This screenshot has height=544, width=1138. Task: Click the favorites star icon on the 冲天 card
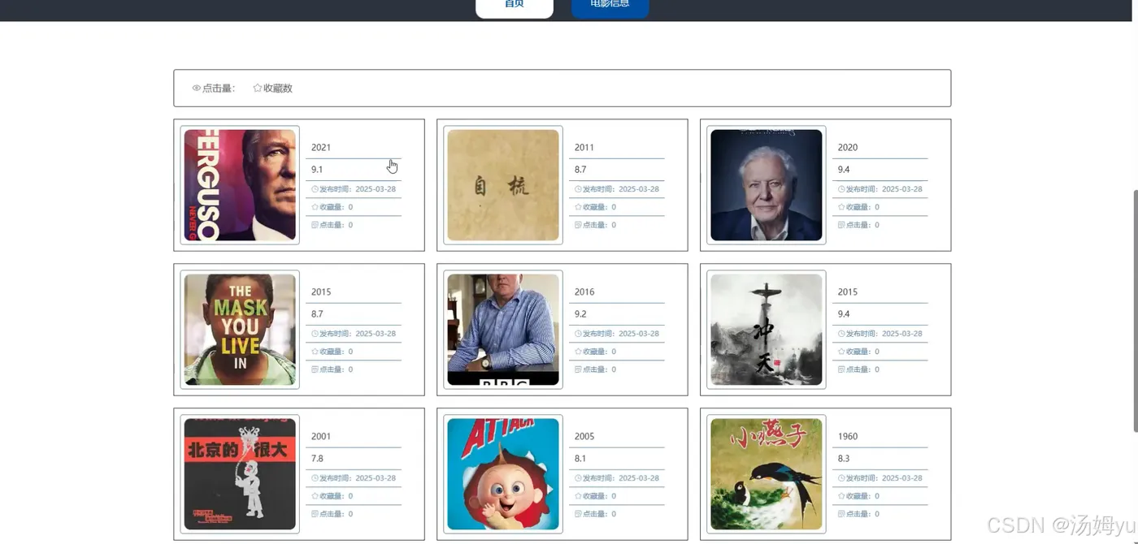coord(841,352)
